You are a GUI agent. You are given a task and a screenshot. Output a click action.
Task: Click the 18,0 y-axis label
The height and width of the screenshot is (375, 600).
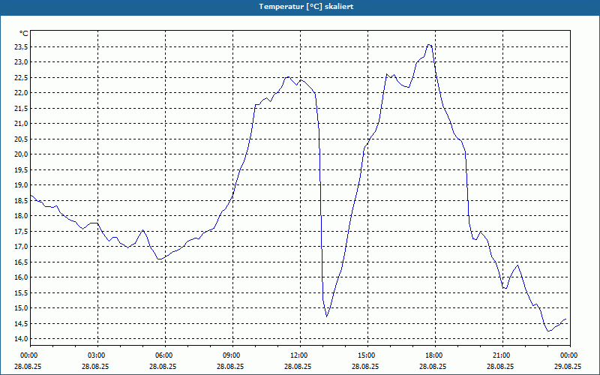pyautogui.click(x=22, y=216)
